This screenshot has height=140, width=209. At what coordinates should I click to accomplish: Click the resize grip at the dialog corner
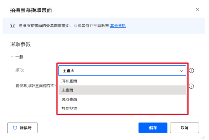point(203,137)
